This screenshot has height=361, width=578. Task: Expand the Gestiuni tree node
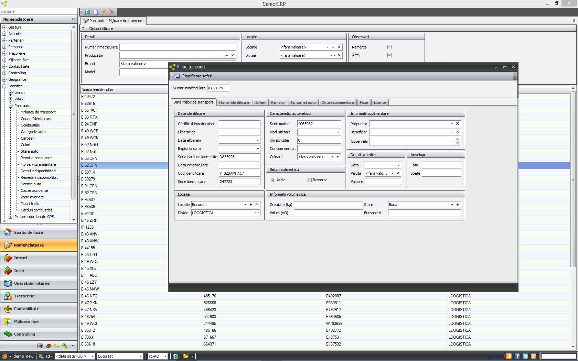tap(4, 27)
